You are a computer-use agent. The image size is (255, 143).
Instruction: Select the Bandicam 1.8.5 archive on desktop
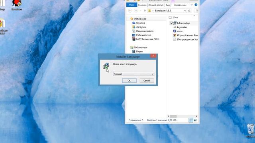[x=3, y=26]
